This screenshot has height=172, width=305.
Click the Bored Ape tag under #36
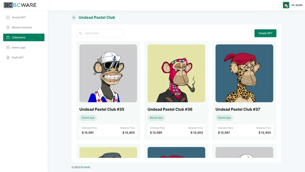click(x=156, y=118)
